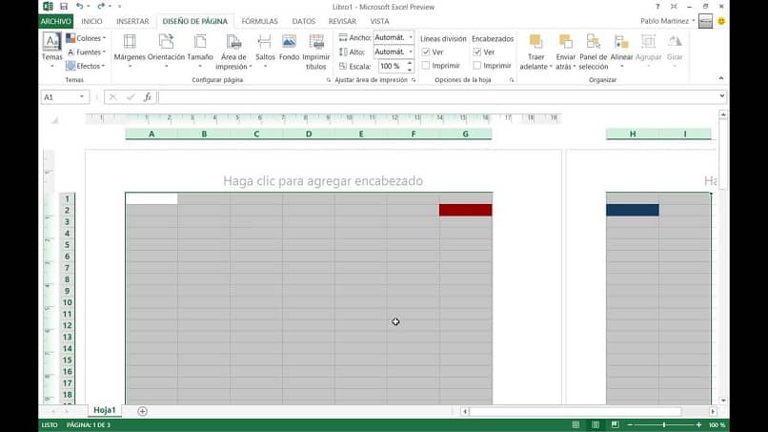Open the Ancho width Automát. dropdown
The width and height of the screenshot is (768, 432).
pos(411,37)
